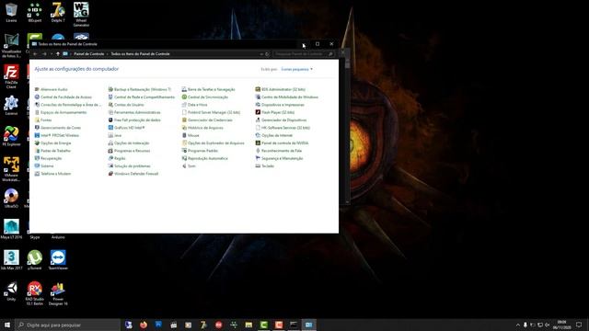Image resolution: width=589 pixels, height=331 pixels.
Task: Open the Som settings item
Action: [189, 165]
